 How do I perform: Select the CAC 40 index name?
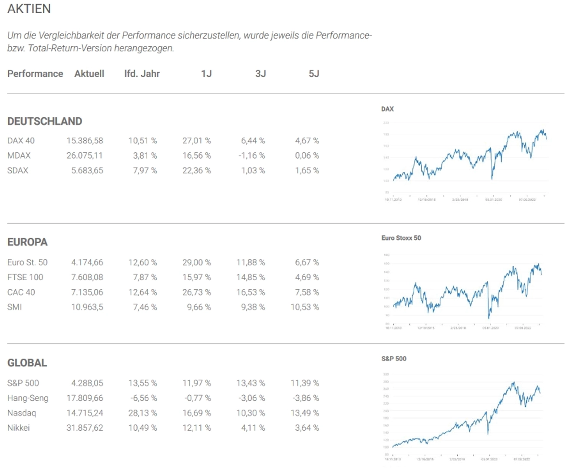point(21,292)
